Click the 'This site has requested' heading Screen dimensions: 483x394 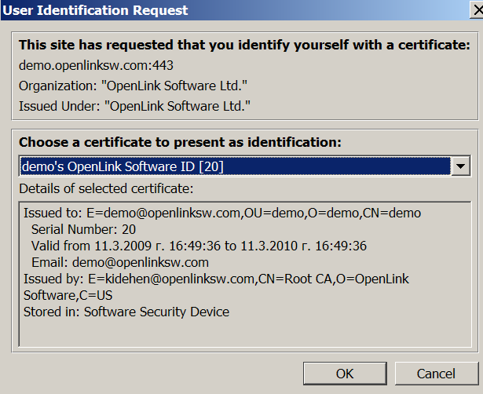(x=243, y=46)
